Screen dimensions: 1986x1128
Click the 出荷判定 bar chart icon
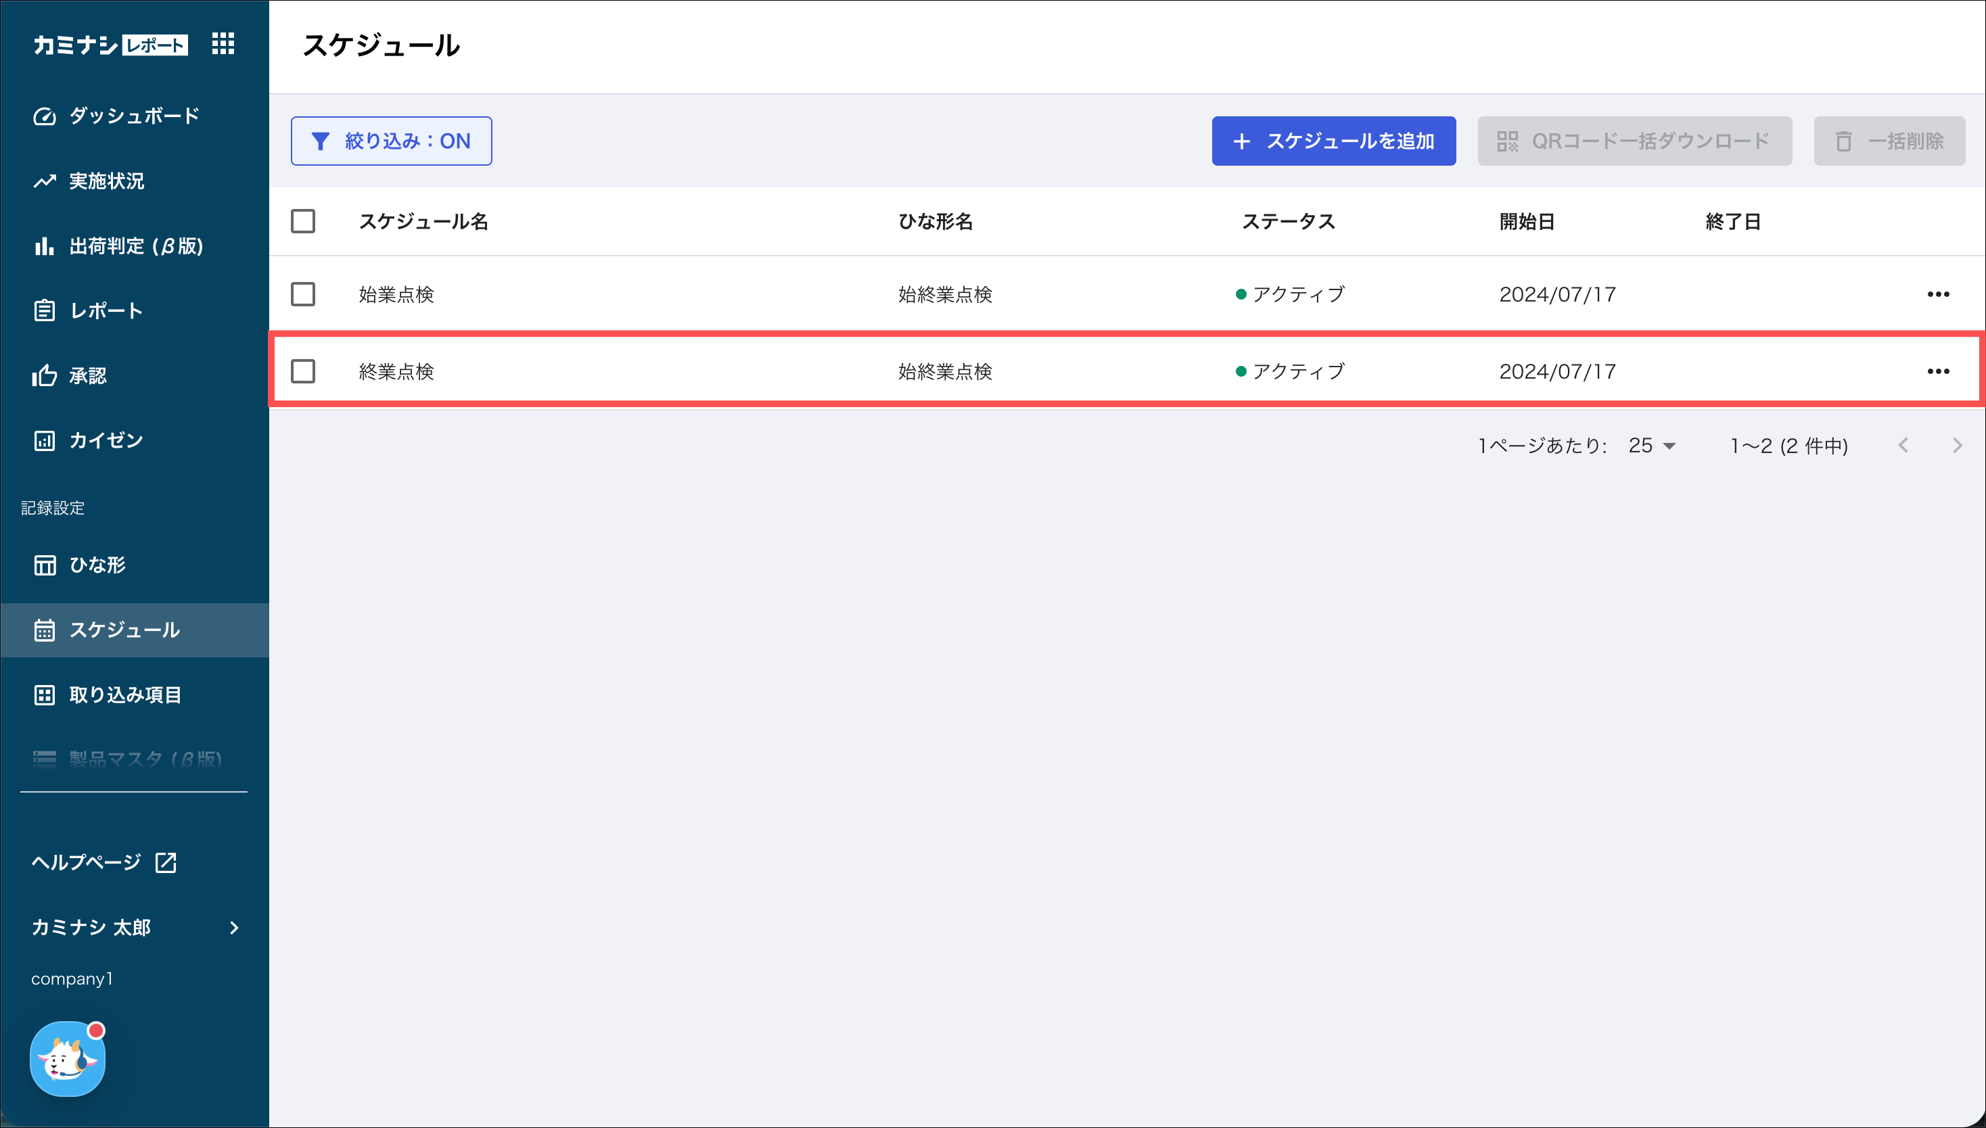pos(44,246)
